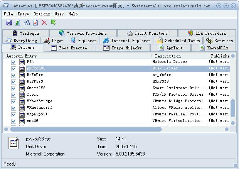This screenshot has width=239, height=169.
Task: Toggle the VMparport checkbox
Action: (13, 115)
